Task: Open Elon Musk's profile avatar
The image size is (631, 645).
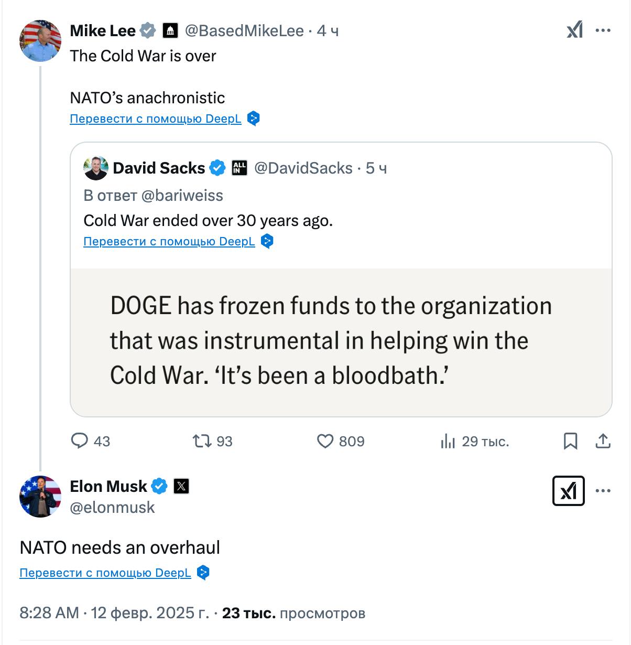Action: [40, 496]
